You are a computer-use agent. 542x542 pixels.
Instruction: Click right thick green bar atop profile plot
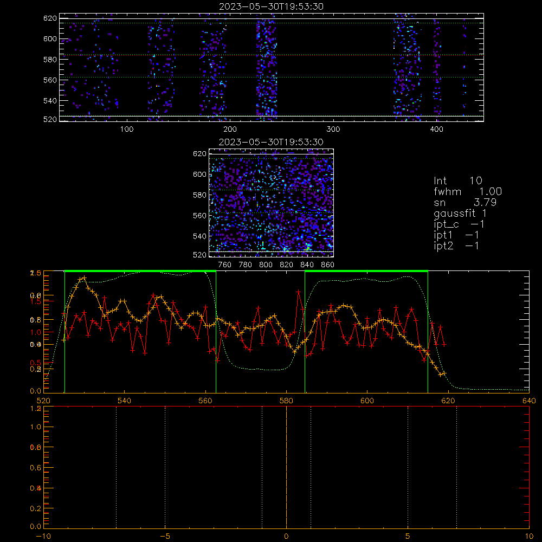coord(366,272)
